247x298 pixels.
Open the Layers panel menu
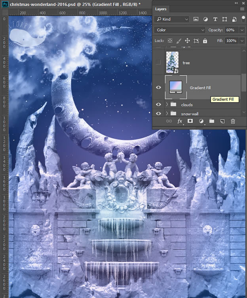coord(242,8)
